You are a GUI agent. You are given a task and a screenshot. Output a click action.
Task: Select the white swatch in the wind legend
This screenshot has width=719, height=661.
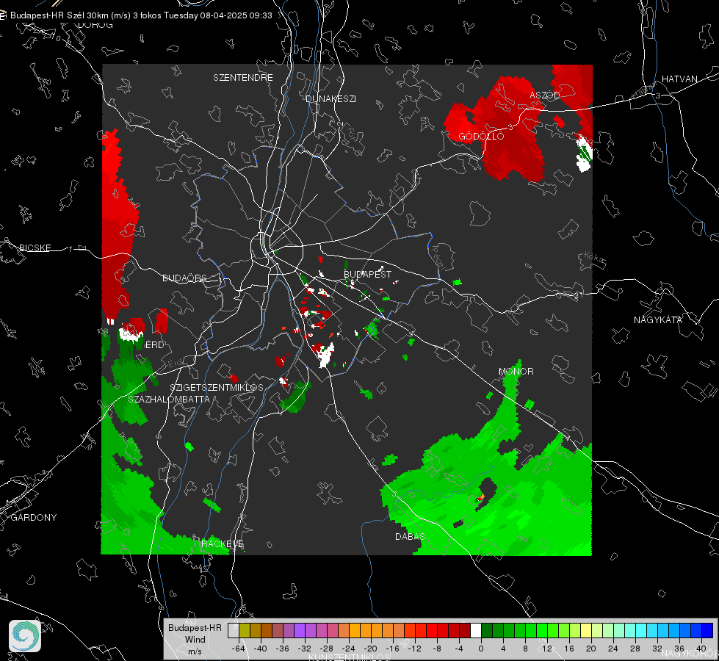(x=476, y=631)
